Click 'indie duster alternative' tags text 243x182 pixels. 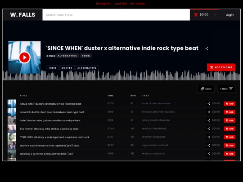point(156,103)
